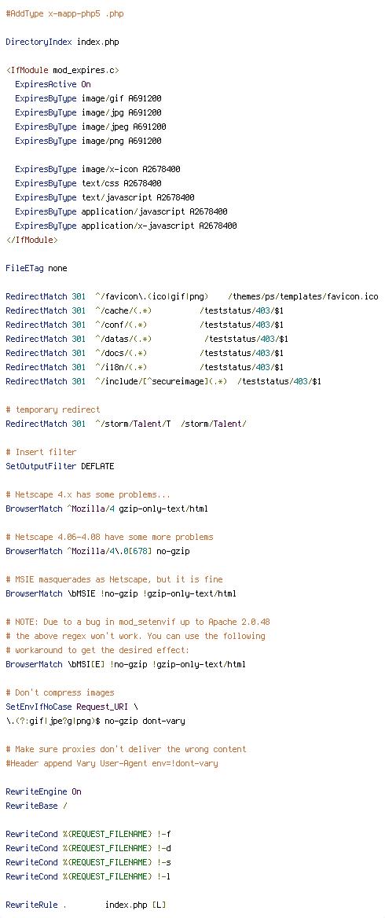Click the 'ExpiresByType application/x-javascript A2678400' line
385x918 pixels.
[x=126, y=226]
